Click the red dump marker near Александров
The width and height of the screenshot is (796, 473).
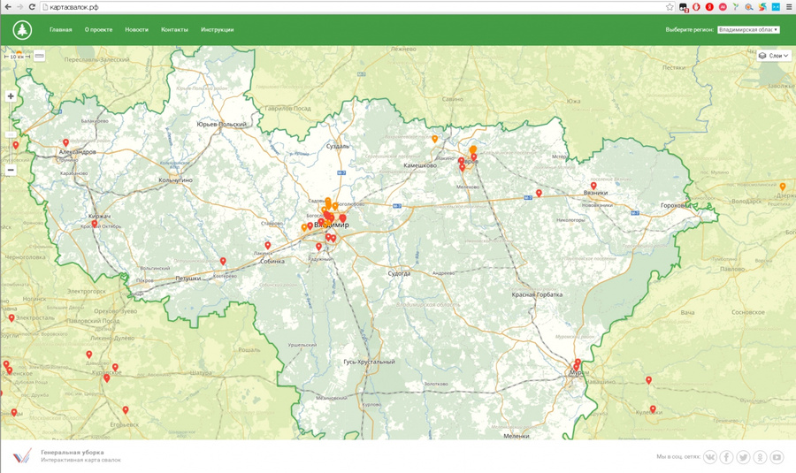click(65, 142)
